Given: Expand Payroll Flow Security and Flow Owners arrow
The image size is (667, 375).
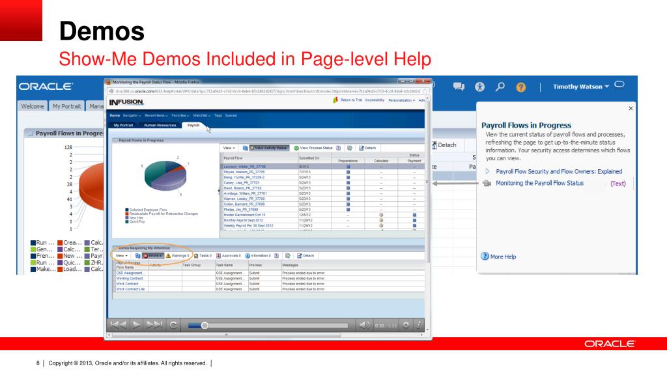Looking at the screenshot, I should pyautogui.click(x=487, y=171).
